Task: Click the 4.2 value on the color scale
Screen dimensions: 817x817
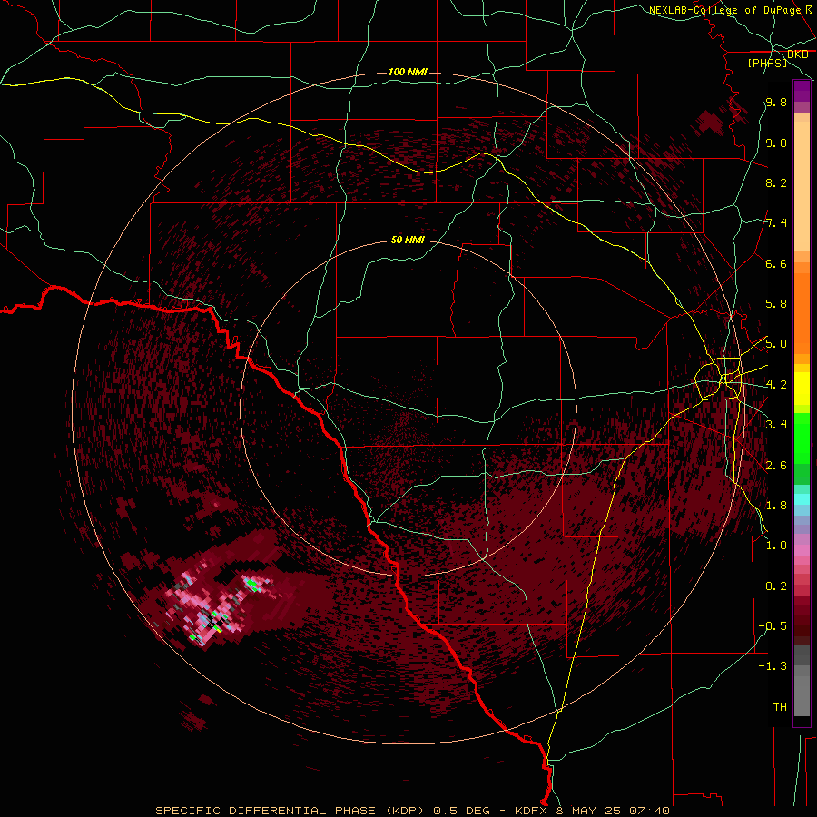Action: click(x=776, y=385)
